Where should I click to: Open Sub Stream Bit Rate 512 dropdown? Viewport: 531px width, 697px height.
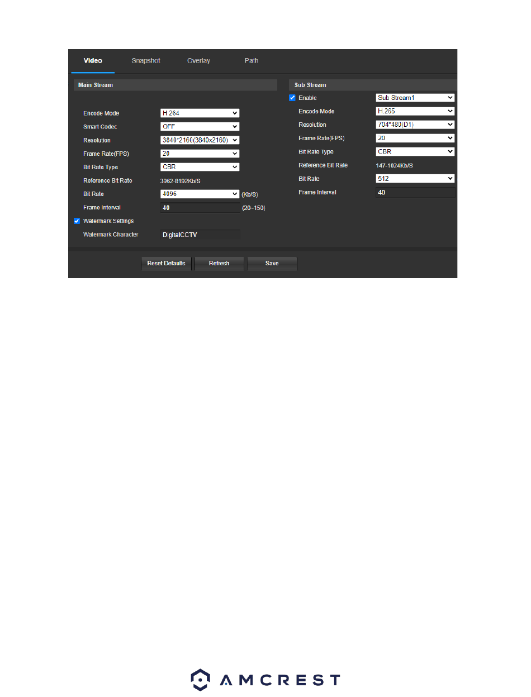[x=415, y=178]
